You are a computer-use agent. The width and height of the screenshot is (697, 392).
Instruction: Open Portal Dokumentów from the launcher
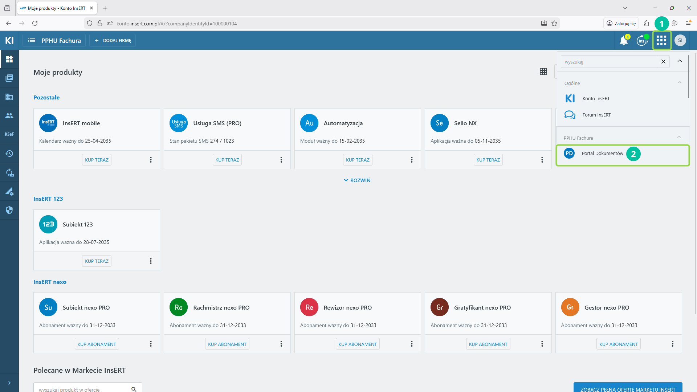click(602, 154)
